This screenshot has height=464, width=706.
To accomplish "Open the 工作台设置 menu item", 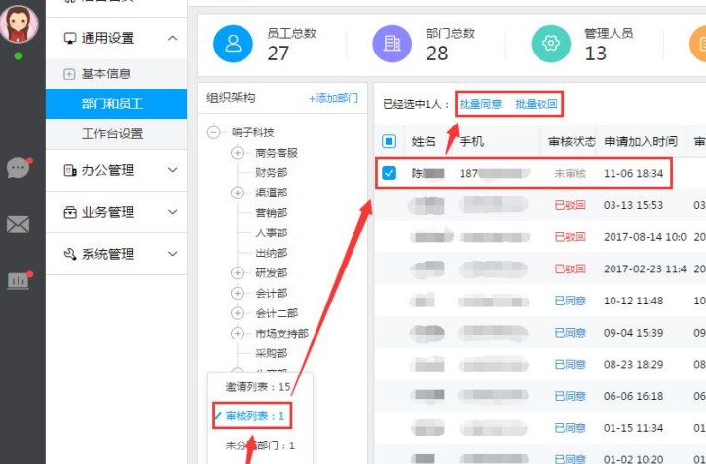I will pyautogui.click(x=116, y=134).
